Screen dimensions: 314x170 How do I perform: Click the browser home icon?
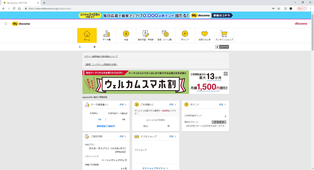click(19, 8)
